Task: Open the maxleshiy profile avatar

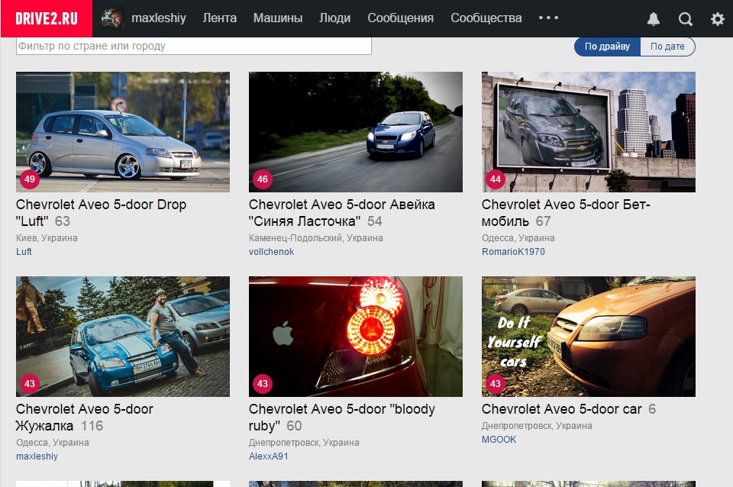Action: 113,18
